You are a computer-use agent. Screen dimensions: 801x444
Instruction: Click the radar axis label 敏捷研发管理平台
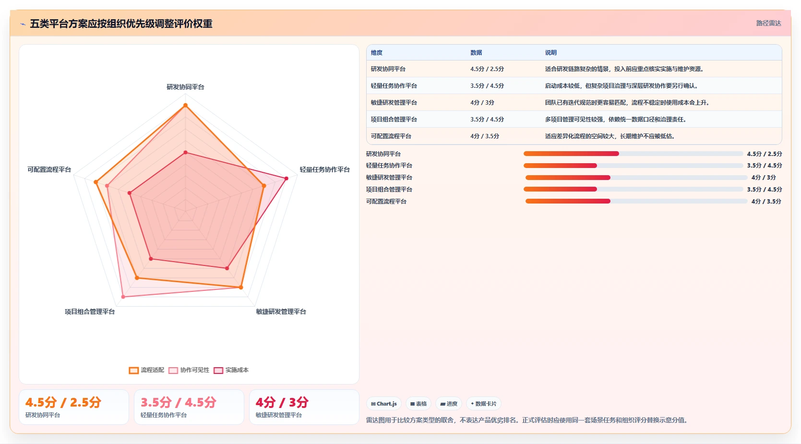point(281,312)
